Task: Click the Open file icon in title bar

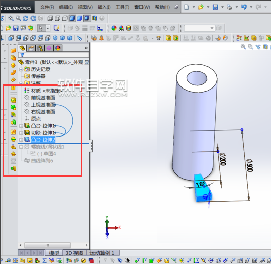Action: tap(201, 7)
